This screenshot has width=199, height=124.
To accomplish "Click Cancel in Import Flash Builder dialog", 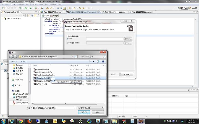I will pos(127,74).
